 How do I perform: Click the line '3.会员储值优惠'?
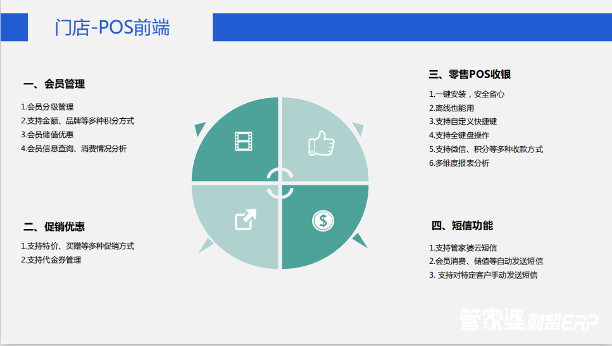[x=47, y=135]
